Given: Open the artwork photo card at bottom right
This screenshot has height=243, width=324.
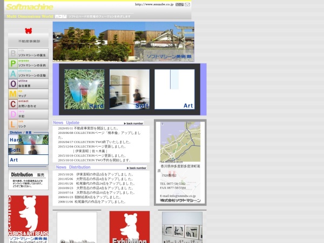Looking at the screenshot, I should 183,227.
